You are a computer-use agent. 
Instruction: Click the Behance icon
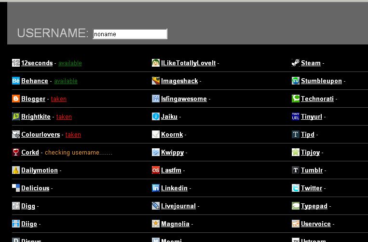click(16, 81)
